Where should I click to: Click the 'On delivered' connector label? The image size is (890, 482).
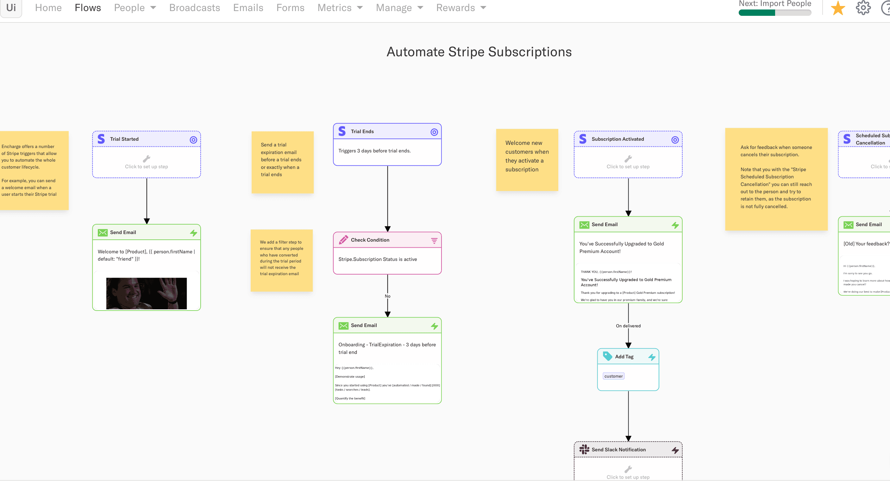pyautogui.click(x=628, y=325)
